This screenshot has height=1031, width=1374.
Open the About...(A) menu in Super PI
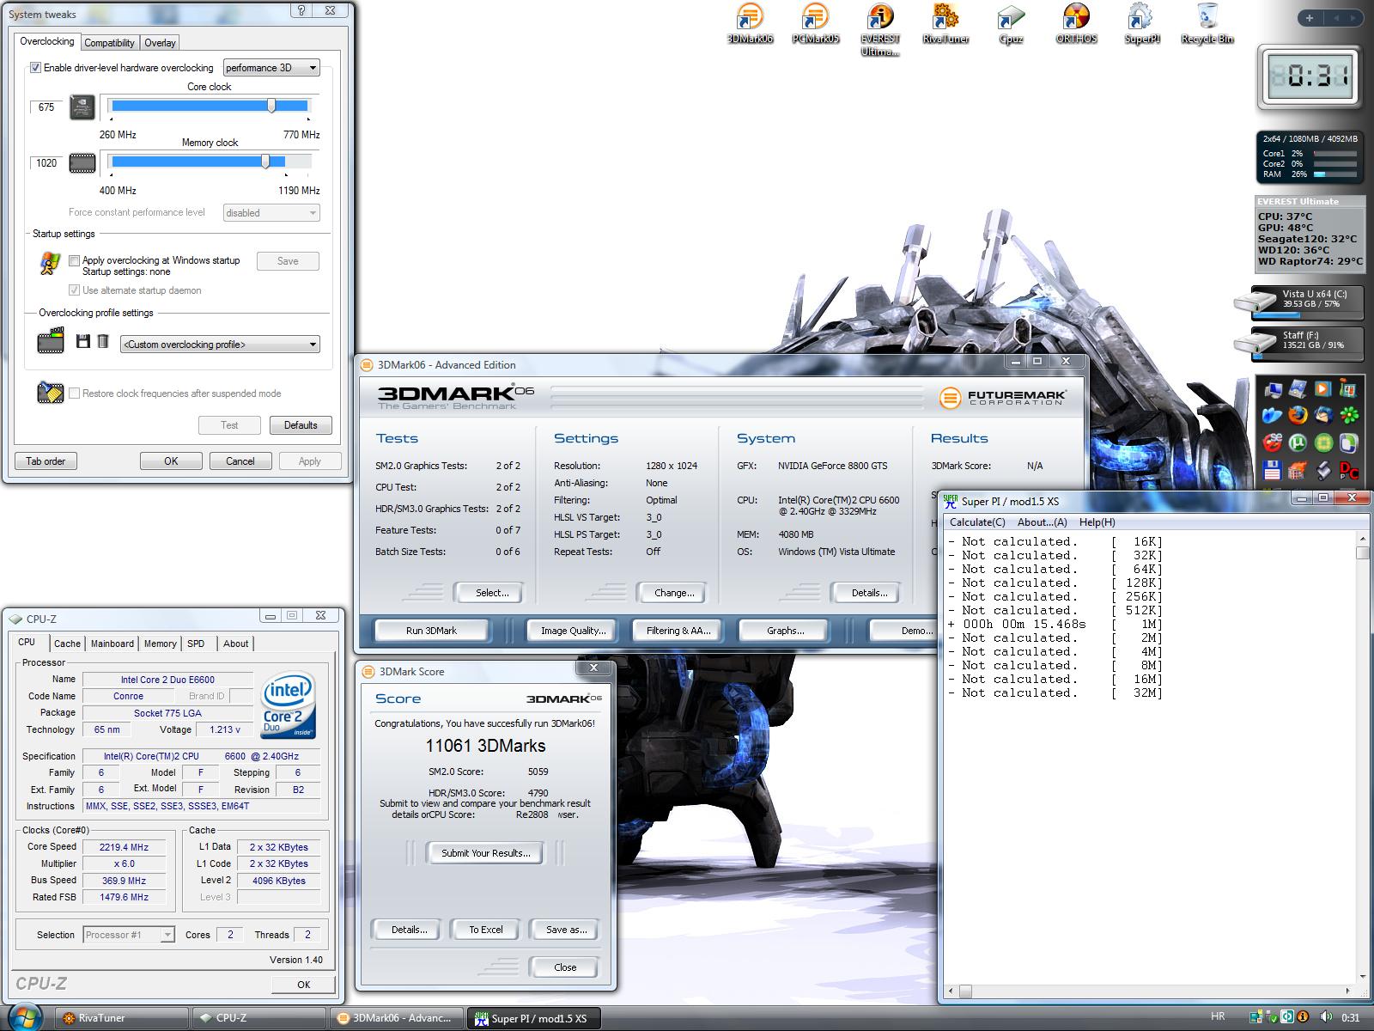click(x=1042, y=522)
